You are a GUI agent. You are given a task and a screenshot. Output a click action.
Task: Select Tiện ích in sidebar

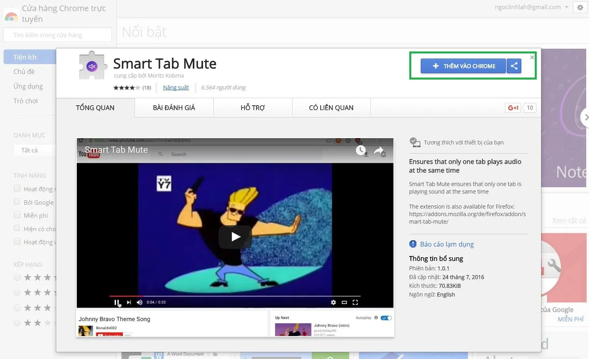click(30, 57)
